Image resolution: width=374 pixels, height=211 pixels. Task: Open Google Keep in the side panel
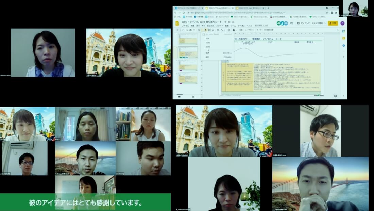pos(343,38)
